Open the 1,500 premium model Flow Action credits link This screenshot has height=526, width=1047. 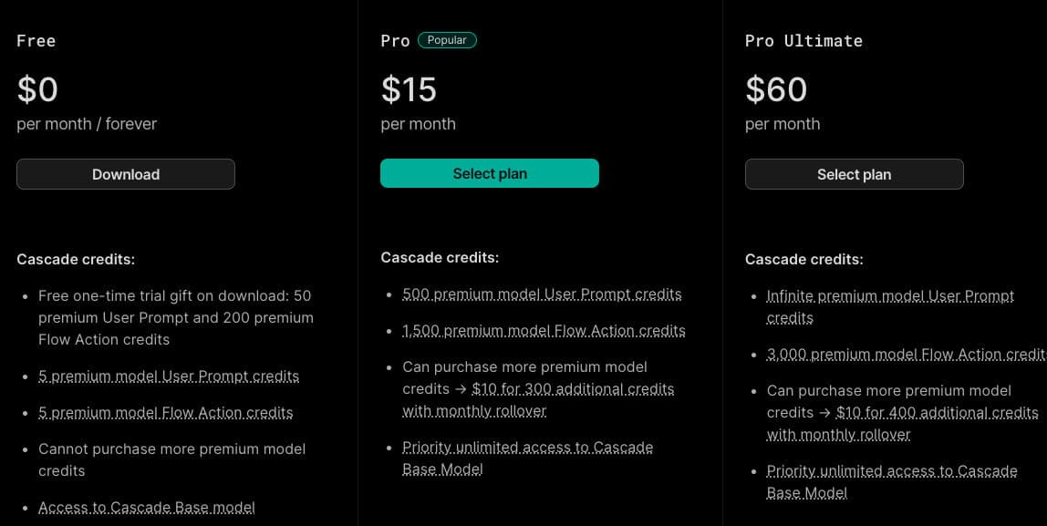point(544,330)
